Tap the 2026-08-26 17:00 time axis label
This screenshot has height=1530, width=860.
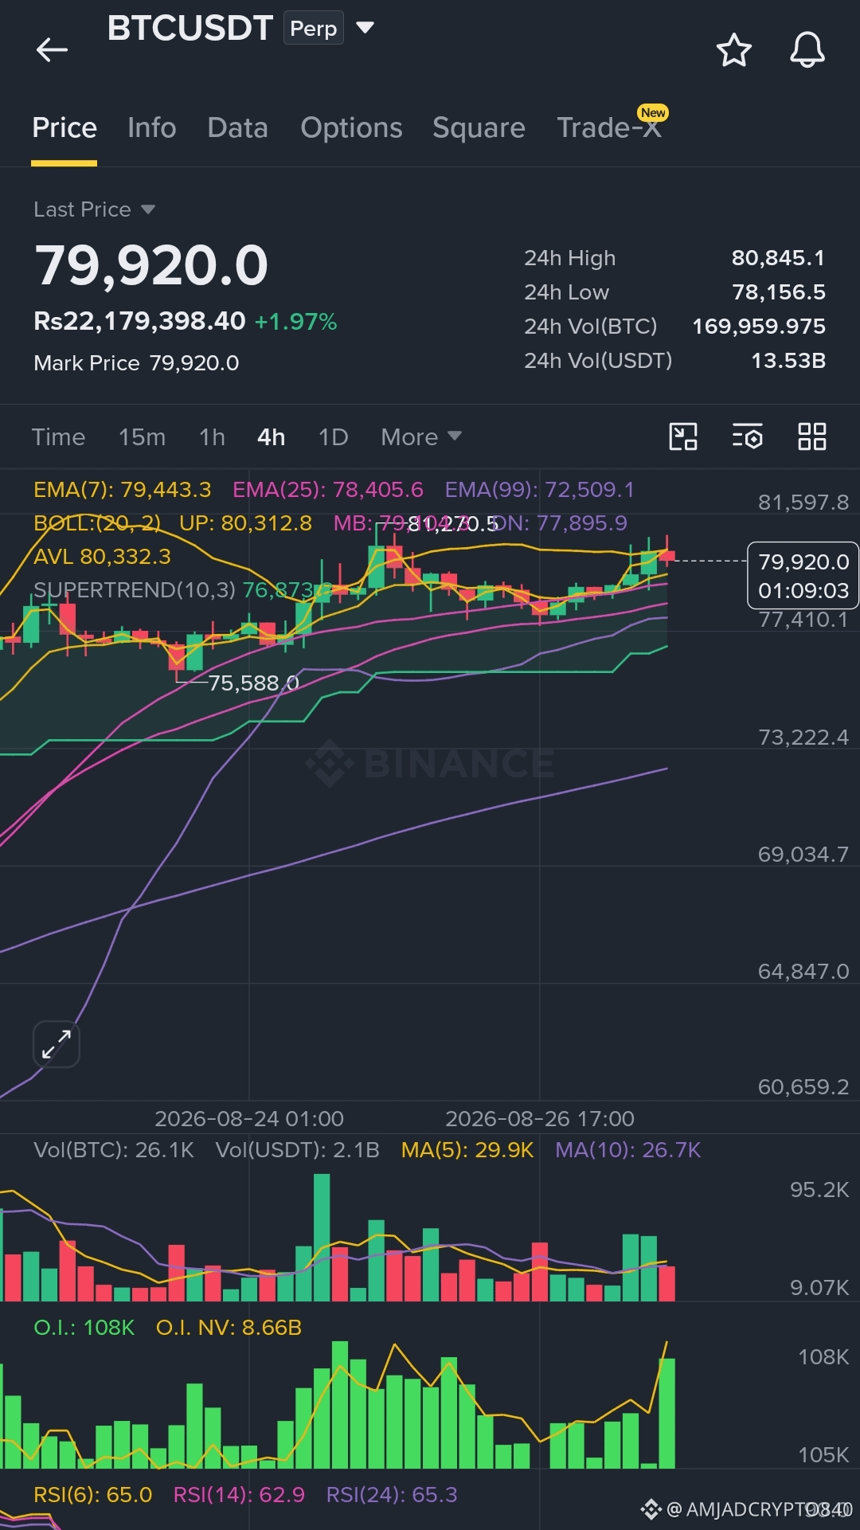point(540,1118)
